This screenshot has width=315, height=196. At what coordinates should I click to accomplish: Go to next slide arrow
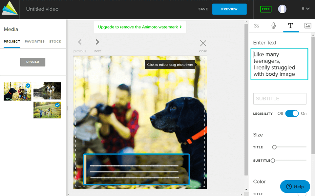point(97,42)
